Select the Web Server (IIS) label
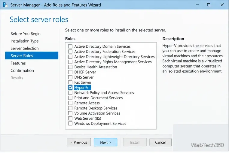 pyautogui.click(x=88, y=118)
